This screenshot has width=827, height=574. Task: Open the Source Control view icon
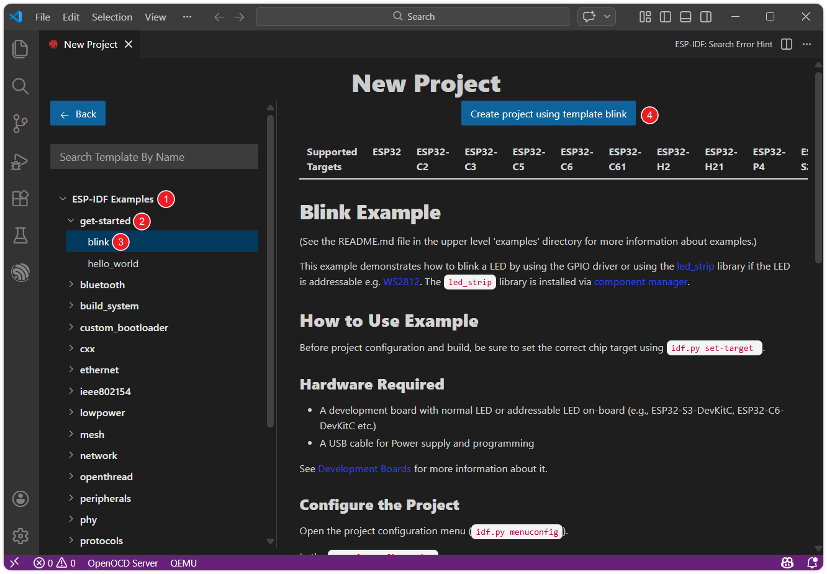20,124
